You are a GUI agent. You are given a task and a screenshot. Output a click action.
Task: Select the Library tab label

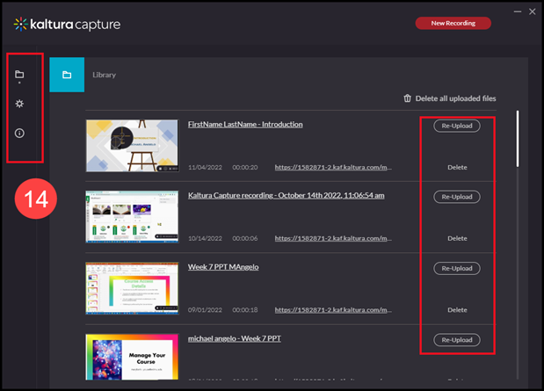104,75
